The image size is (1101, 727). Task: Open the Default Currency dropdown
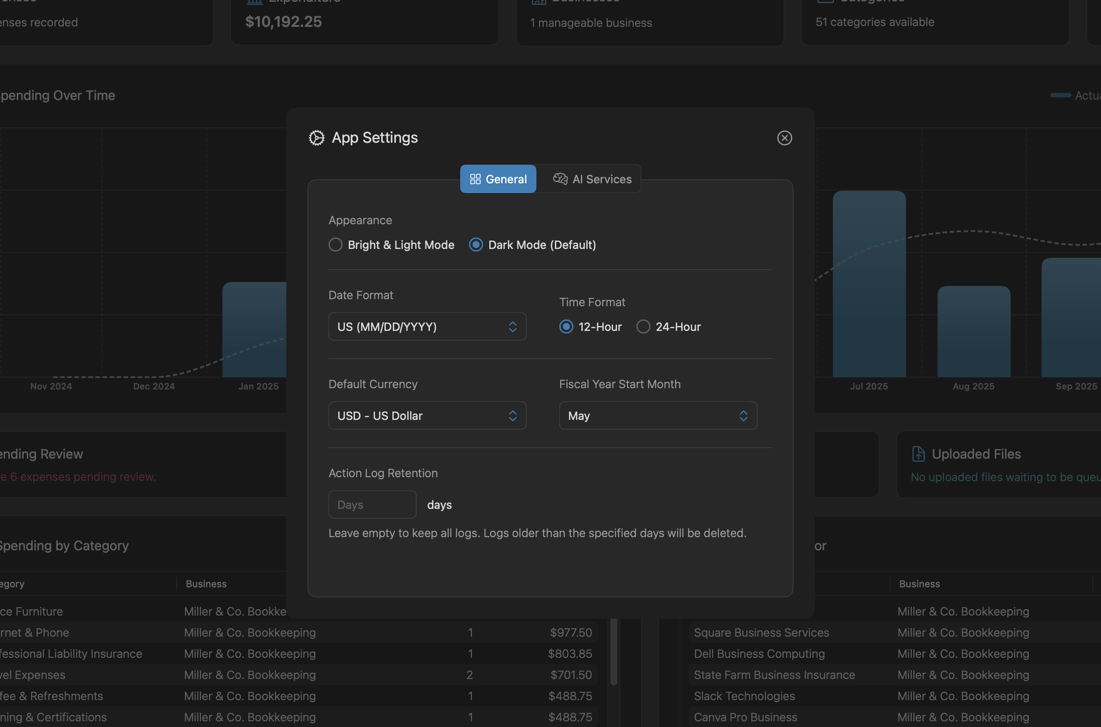point(427,415)
